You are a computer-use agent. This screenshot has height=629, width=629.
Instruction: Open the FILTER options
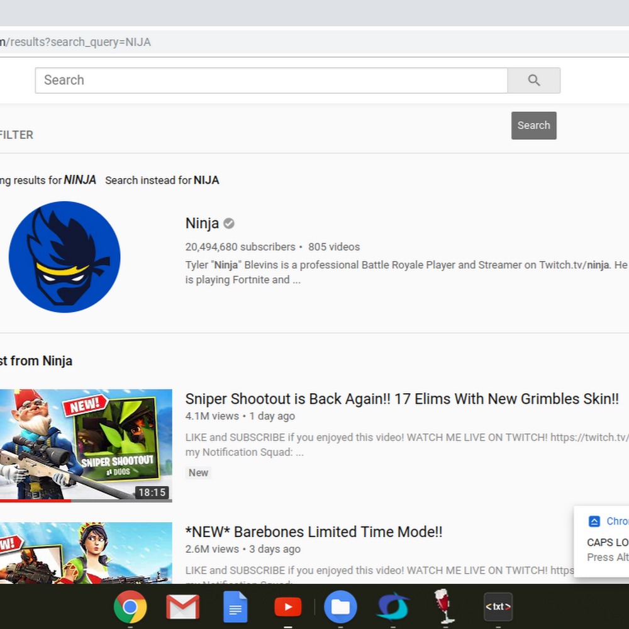point(16,135)
